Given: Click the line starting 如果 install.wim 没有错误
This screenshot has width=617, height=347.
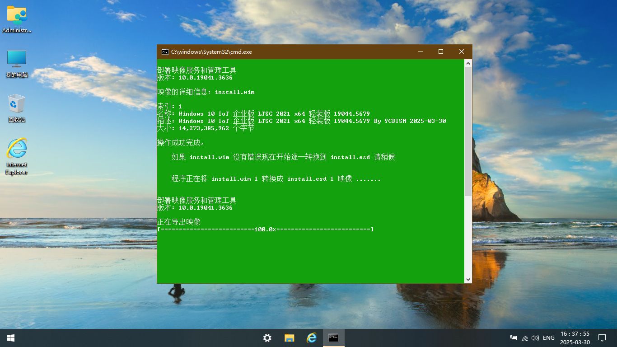Looking at the screenshot, I should tap(284, 157).
